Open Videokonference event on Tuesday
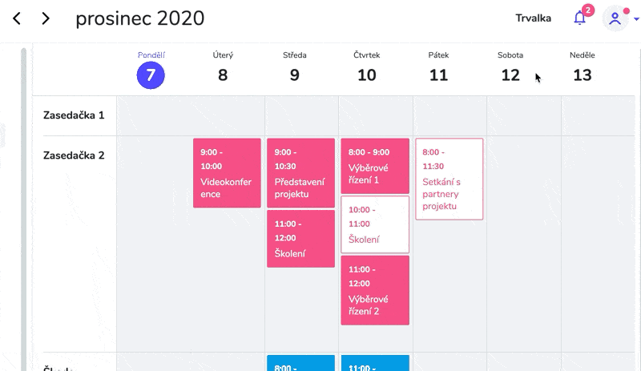 tap(227, 173)
